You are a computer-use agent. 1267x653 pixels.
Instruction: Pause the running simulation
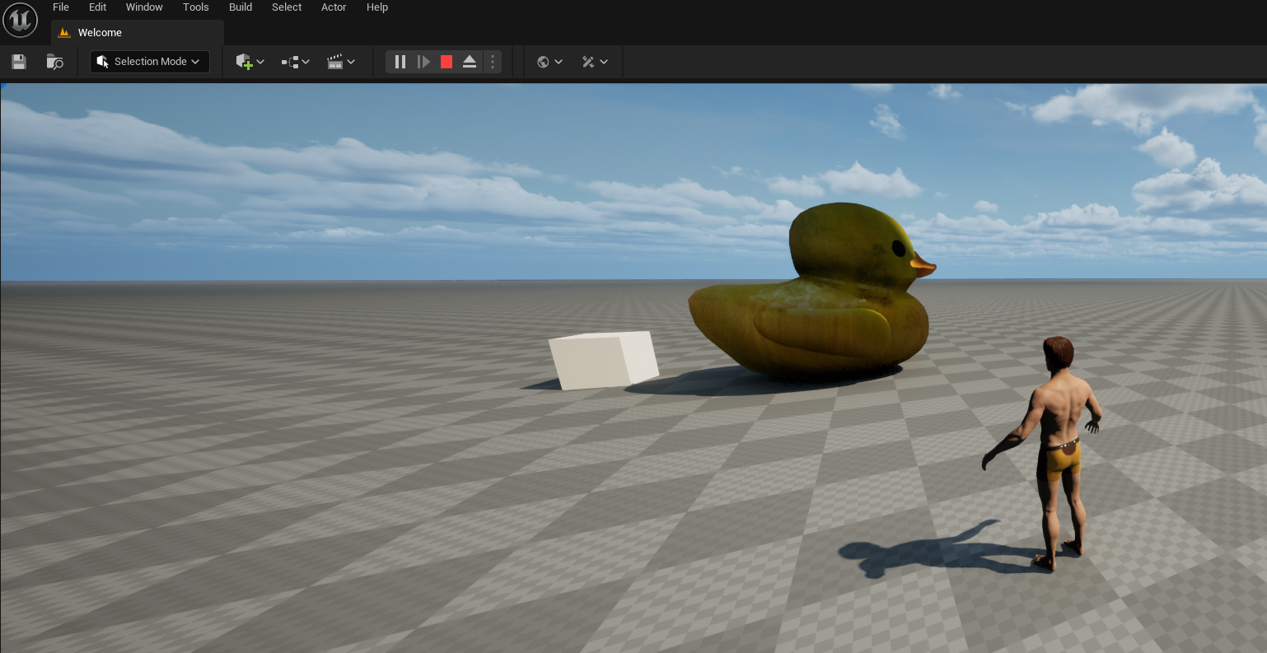click(400, 62)
